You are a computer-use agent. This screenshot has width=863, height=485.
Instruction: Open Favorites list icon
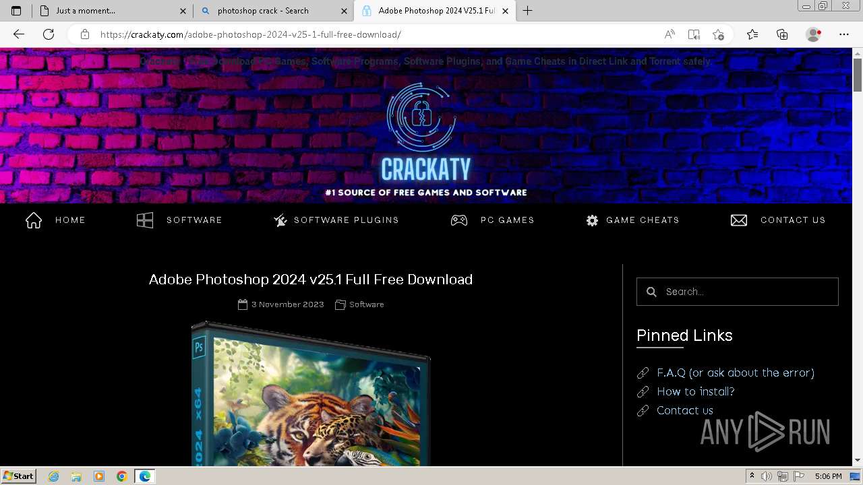click(752, 34)
